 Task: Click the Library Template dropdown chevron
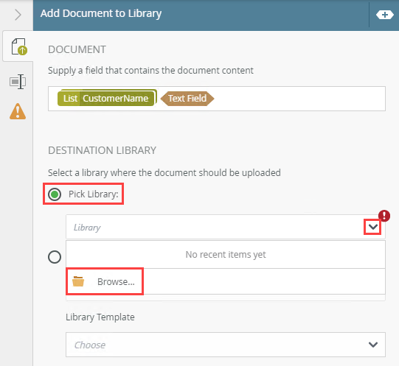tap(372, 345)
